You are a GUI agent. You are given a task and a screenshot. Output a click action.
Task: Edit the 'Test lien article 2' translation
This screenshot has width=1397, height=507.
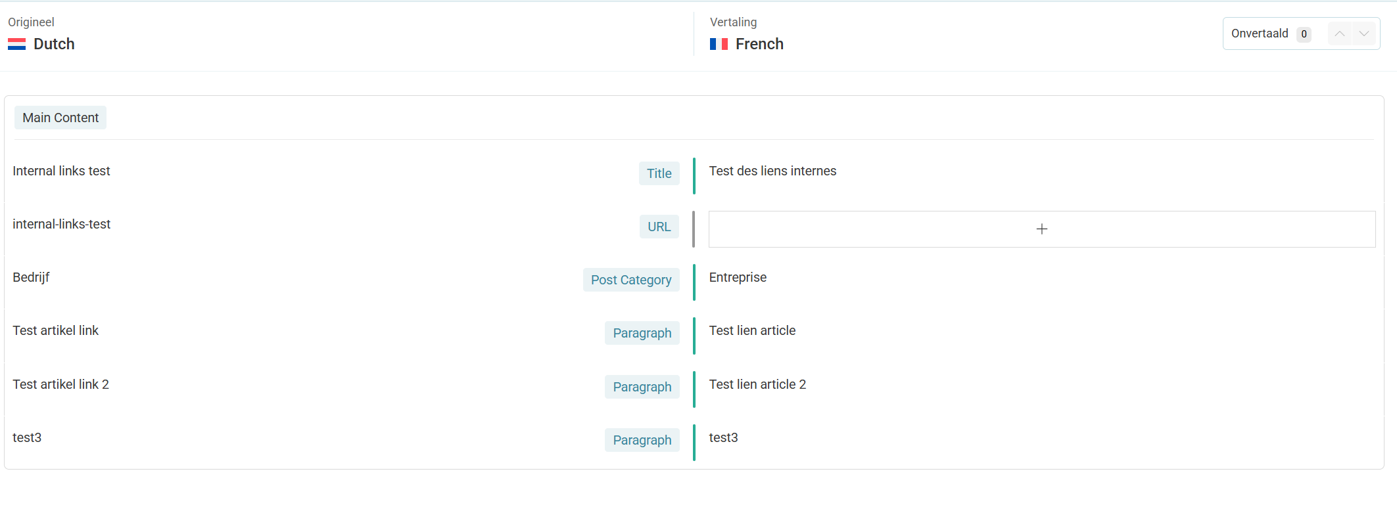point(757,384)
